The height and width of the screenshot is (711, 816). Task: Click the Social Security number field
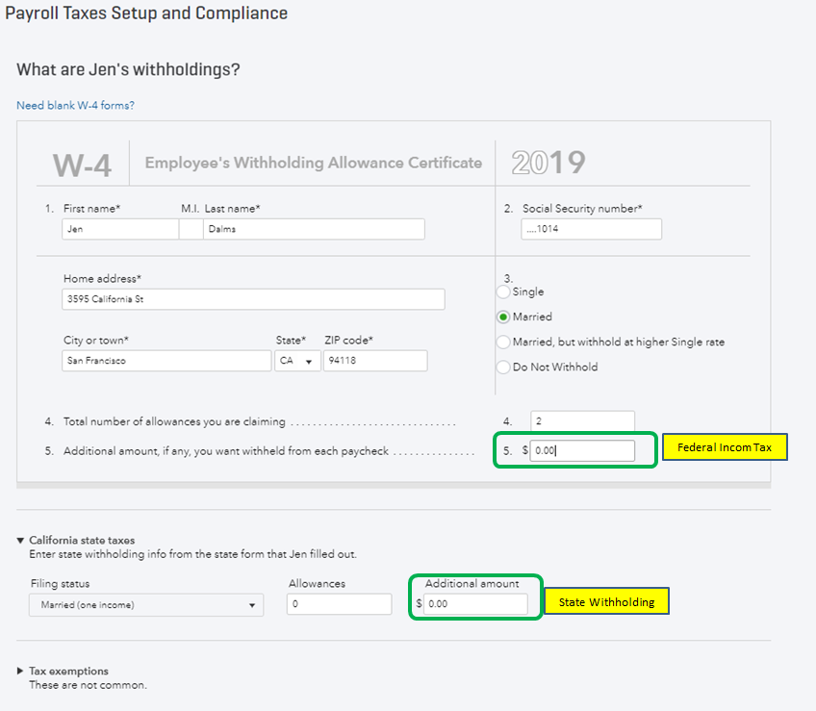[592, 229]
